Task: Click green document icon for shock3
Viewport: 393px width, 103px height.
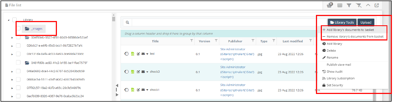Action: [133, 72]
